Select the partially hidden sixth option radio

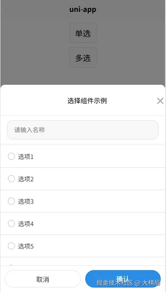[11, 265]
